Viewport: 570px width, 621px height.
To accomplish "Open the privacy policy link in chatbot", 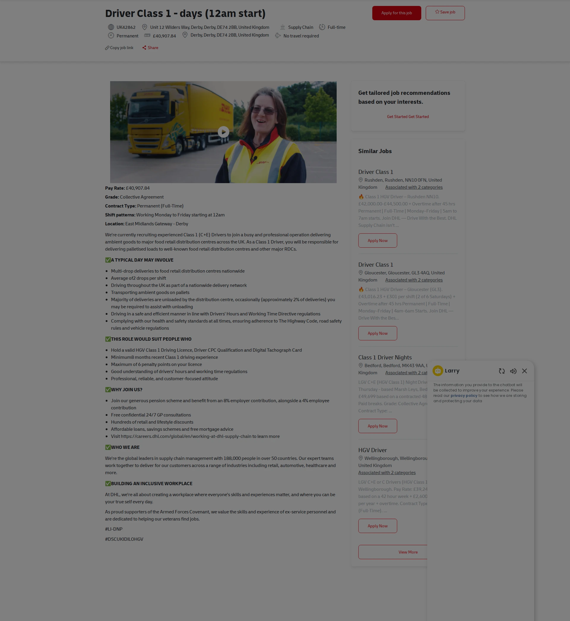I will pyautogui.click(x=464, y=396).
